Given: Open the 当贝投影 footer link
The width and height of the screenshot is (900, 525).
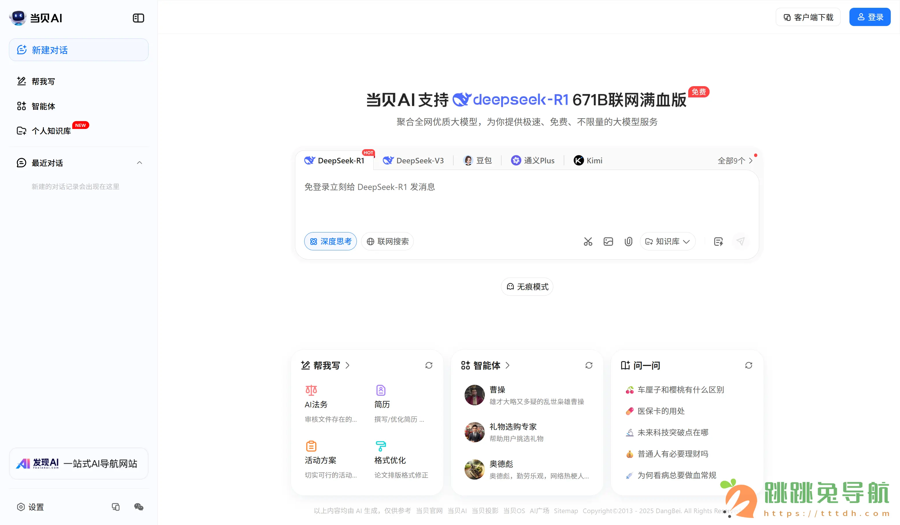Looking at the screenshot, I should coord(485,511).
